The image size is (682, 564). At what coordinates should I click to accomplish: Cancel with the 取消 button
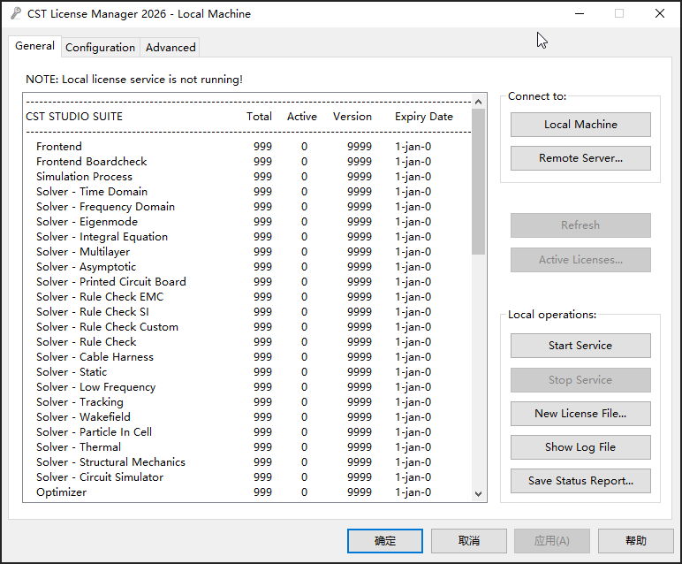469,541
